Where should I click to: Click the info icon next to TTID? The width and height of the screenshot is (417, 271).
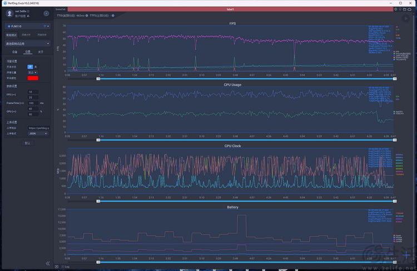click(87, 16)
